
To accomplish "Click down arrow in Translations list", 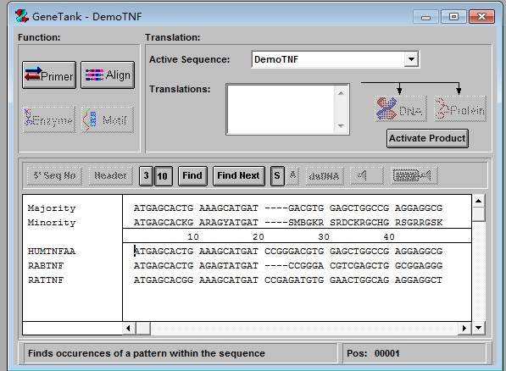I will (341, 125).
